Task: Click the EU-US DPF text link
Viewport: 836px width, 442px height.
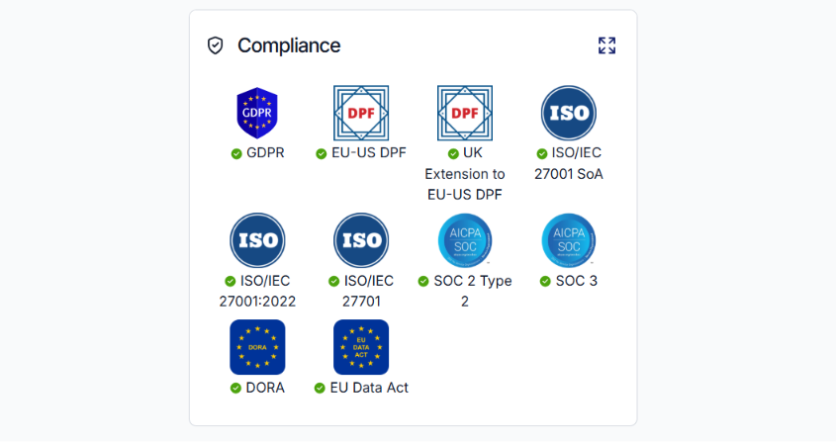Action: coord(369,153)
